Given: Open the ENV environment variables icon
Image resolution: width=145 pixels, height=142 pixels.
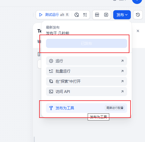Looking at the screenshot, I should [x=97, y=15].
